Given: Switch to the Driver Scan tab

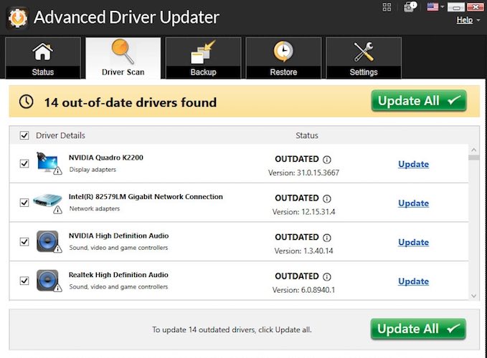Looking at the screenshot, I should pyautogui.click(x=123, y=58).
